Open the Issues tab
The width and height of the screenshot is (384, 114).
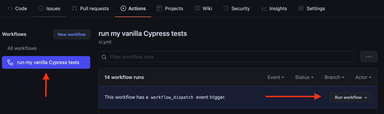click(49, 9)
